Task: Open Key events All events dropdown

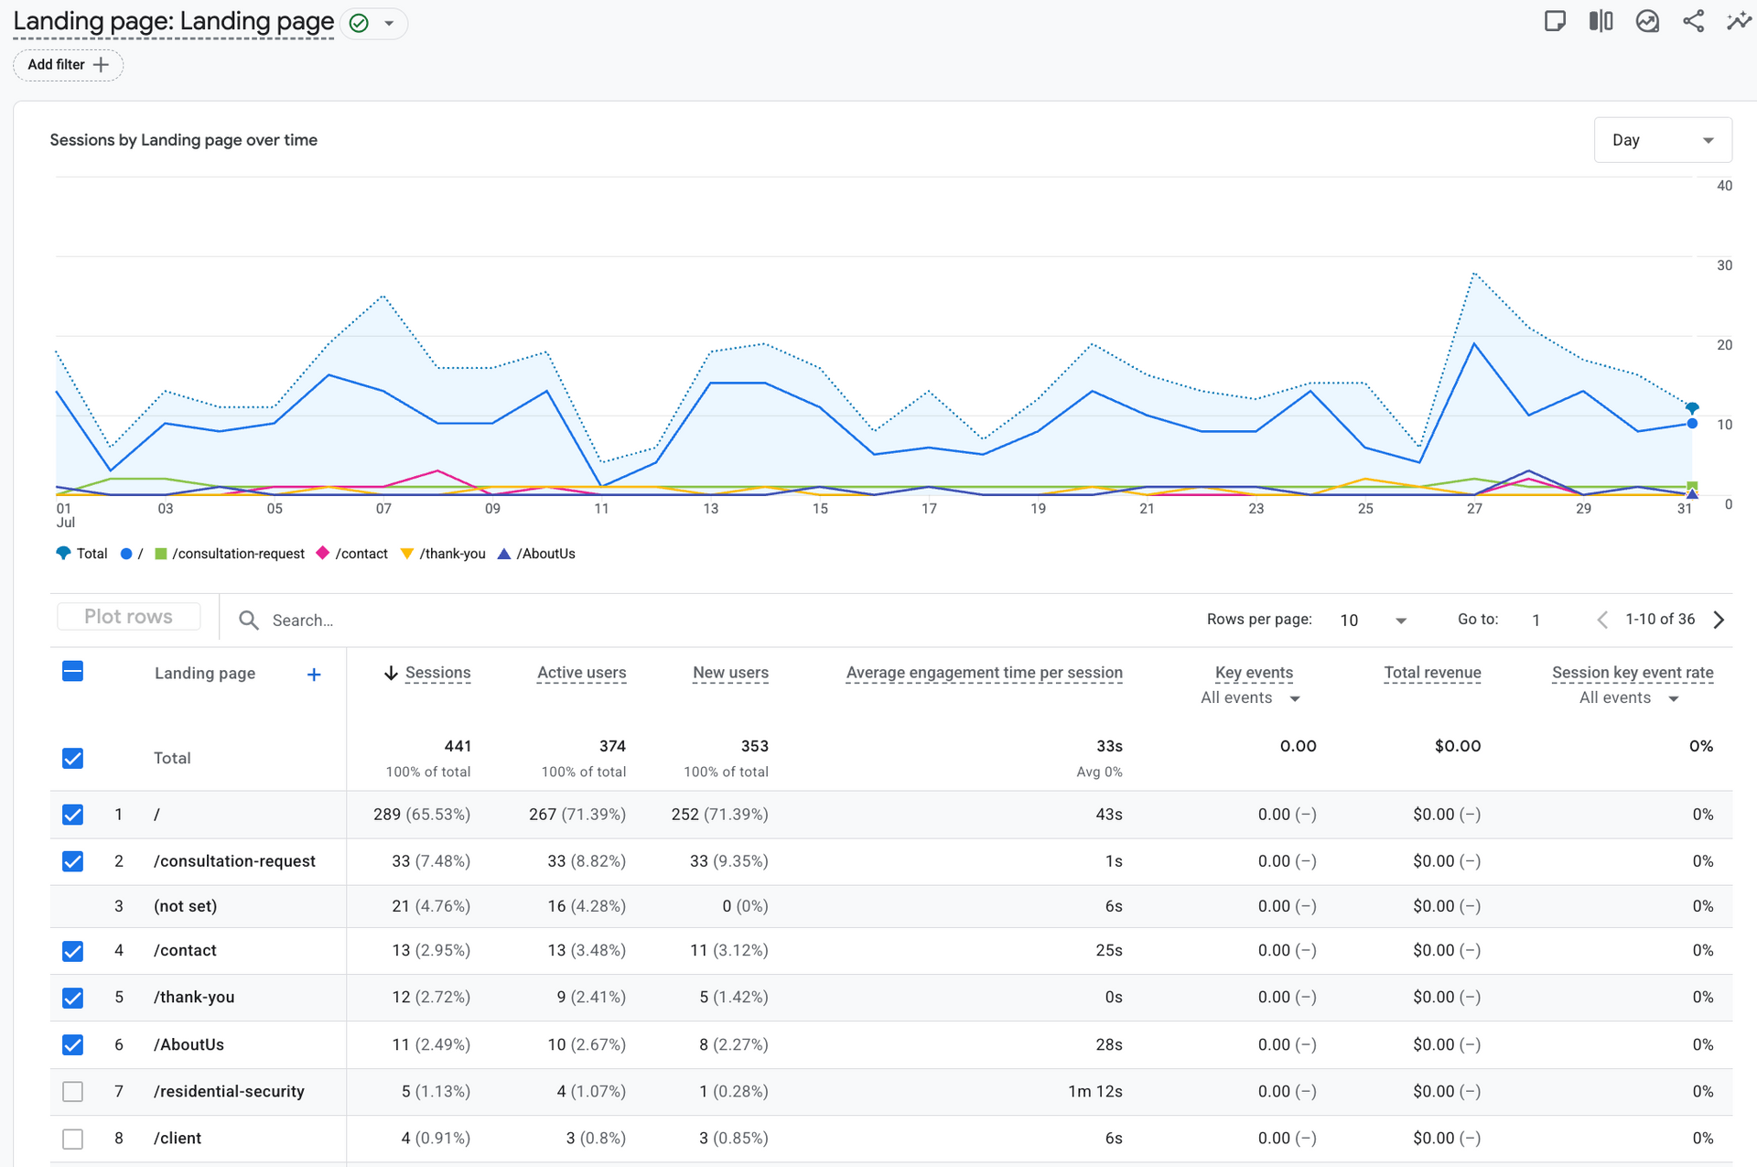Action: click(x=1250, y=698)
